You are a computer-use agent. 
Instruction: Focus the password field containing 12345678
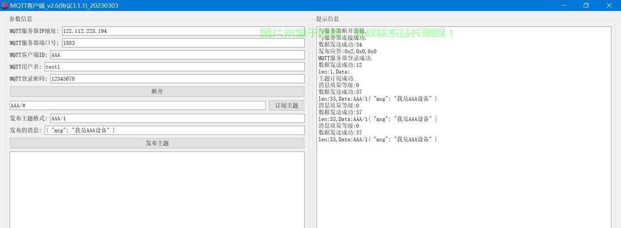click(x=177, y=78)
